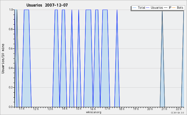The image size is (187, 115).
Task: Click the '12 h' x-axis label
Action: click(36, 109)
